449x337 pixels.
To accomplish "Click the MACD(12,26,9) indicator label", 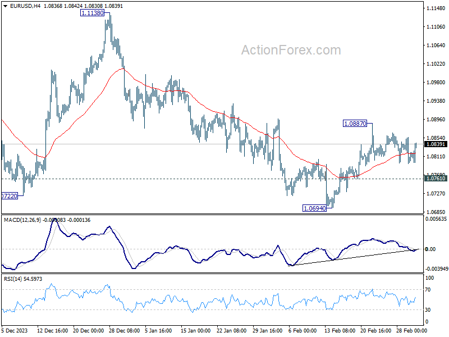I will [22, 220].
